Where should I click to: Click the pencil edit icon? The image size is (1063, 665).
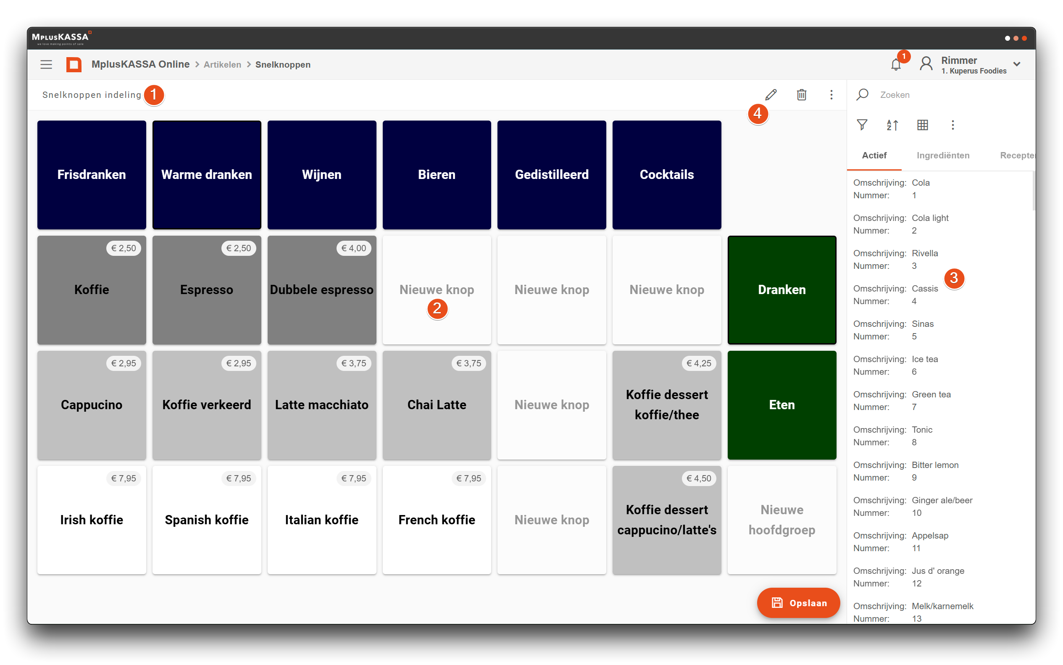771,95
